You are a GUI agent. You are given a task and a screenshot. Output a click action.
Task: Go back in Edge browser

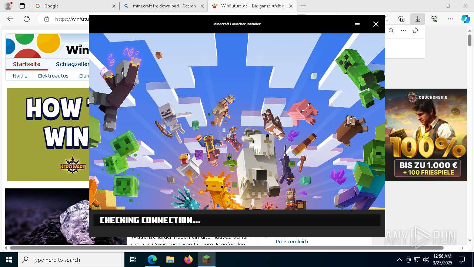pyautogui.click(x=10, y=19)
